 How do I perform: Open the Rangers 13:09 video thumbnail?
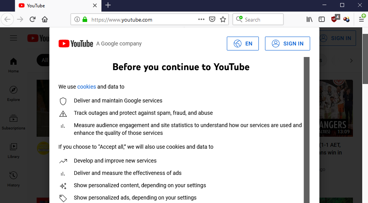[x=336, y=108]
